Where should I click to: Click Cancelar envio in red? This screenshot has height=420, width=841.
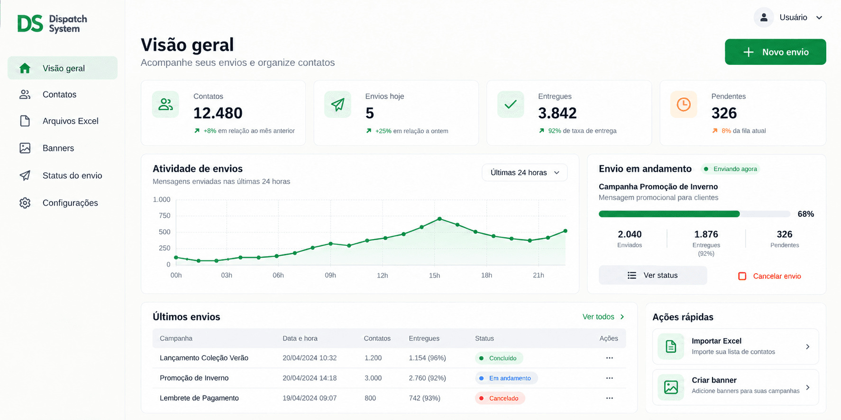[x=769, y=276]
